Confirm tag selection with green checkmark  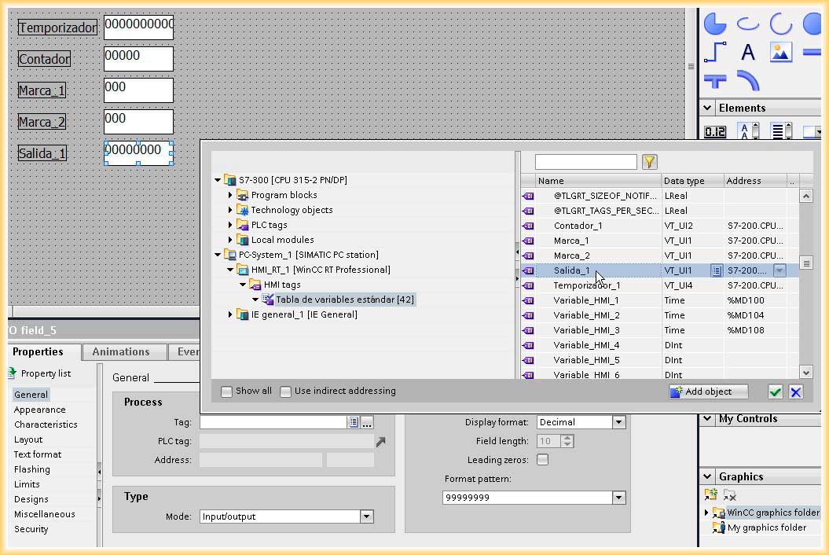click(x=775, y=391)
